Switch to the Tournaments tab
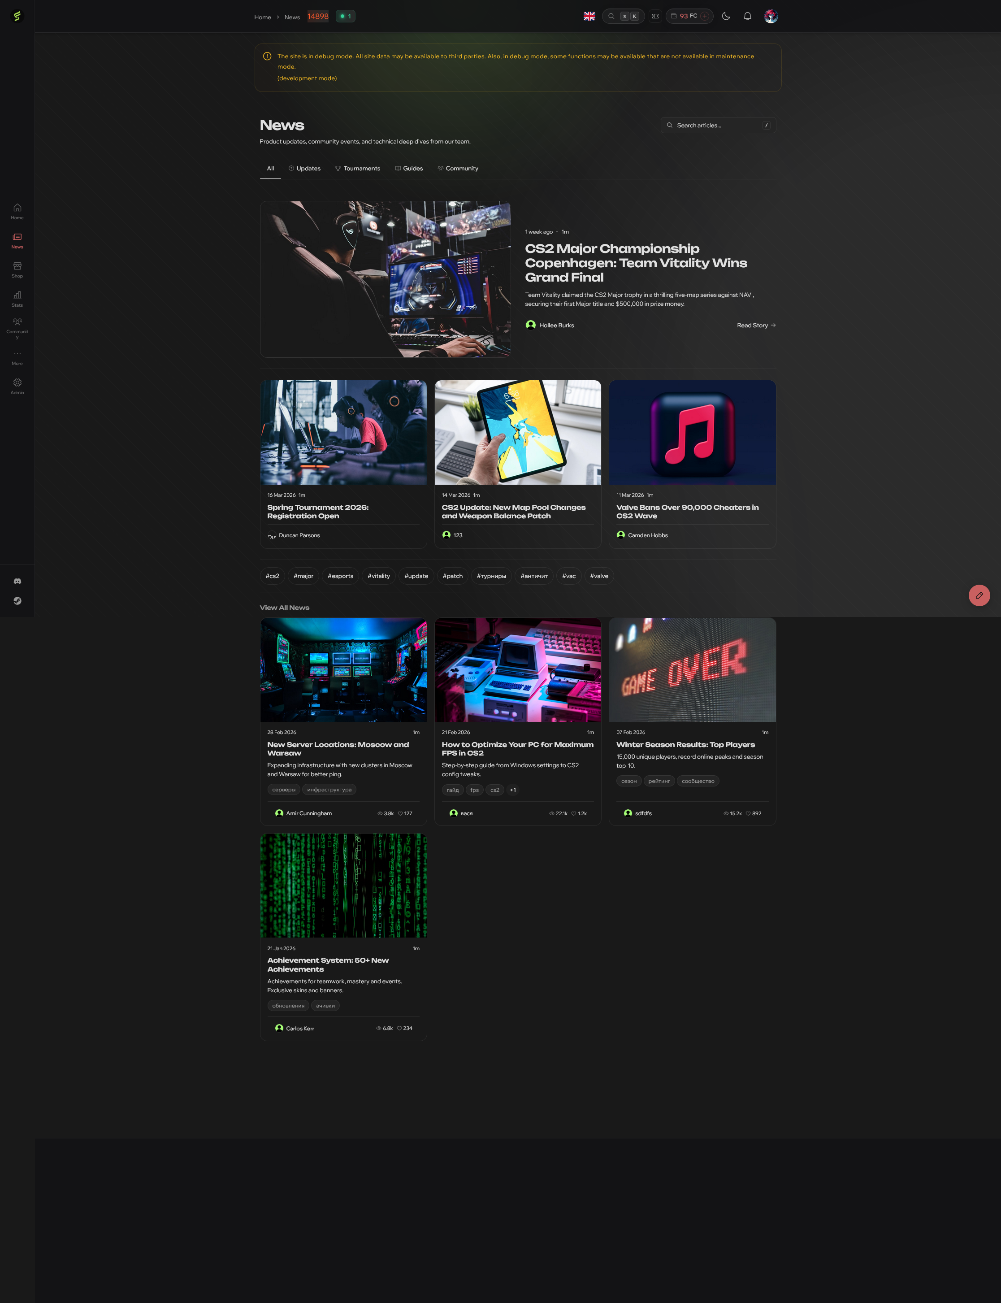Image resolution: width=1001 pixels, height=1303 pixels. coord(358,169)
